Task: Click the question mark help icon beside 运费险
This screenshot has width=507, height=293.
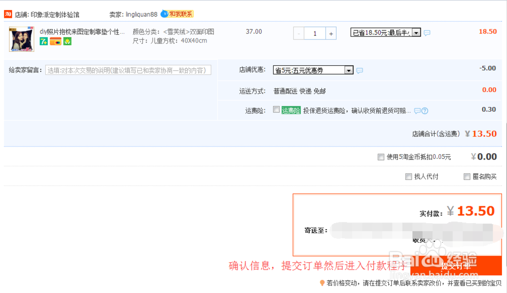Action: pos(426,111)
